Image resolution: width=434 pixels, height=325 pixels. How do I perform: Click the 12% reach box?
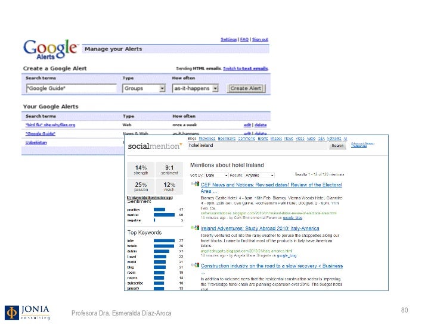point(169,186)
